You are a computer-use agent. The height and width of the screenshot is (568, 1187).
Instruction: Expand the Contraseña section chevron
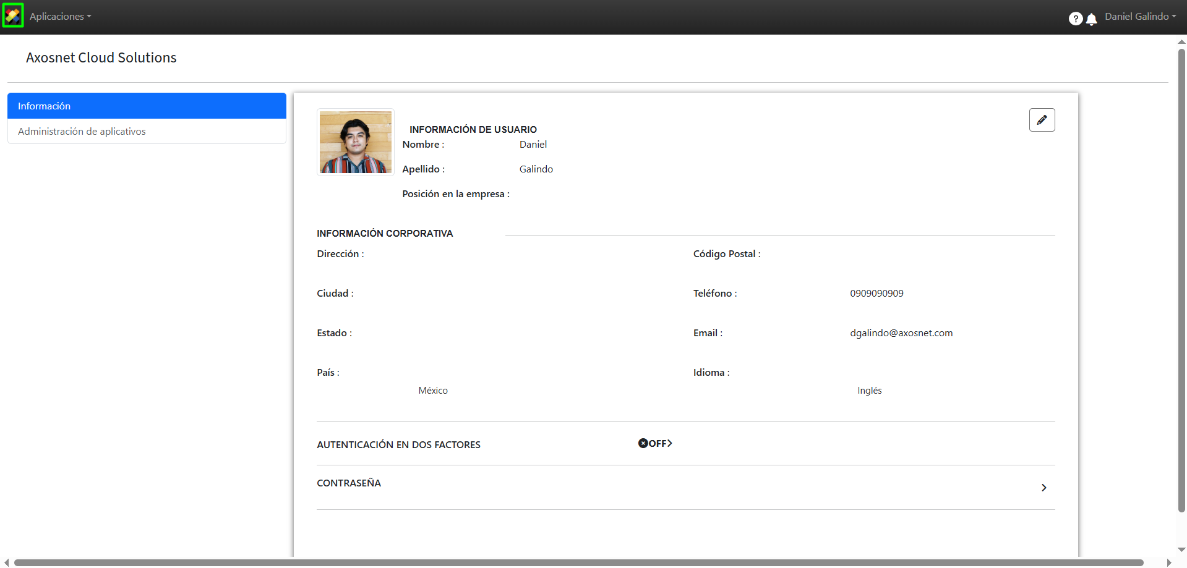pos(1043,488)
